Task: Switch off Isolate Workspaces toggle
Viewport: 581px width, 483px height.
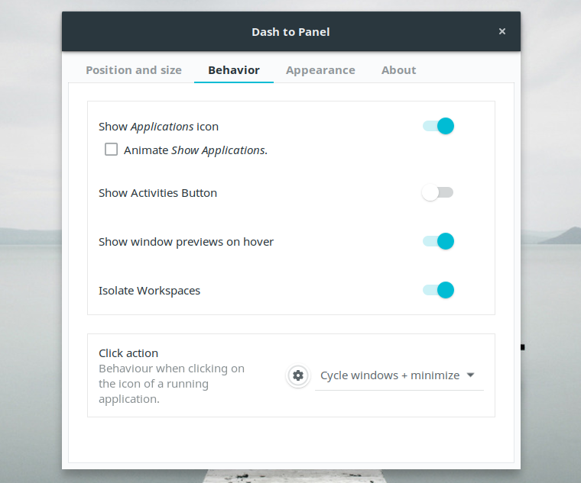Action: tap(439, 290)
